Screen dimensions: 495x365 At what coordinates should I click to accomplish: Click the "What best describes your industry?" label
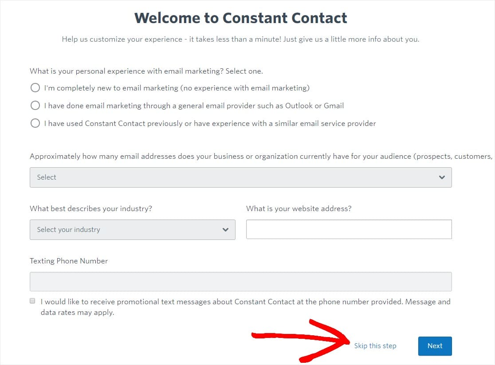[x=91, y=208]
